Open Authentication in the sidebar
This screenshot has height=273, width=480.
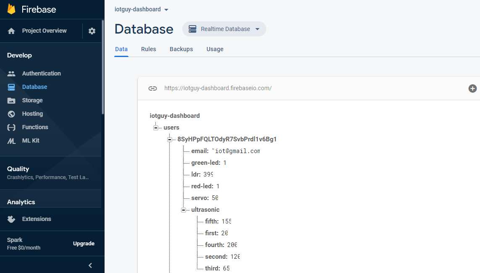41,74
